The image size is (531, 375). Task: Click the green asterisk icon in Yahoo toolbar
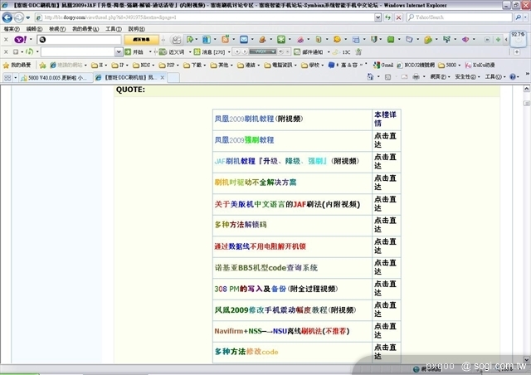(281, 40)
